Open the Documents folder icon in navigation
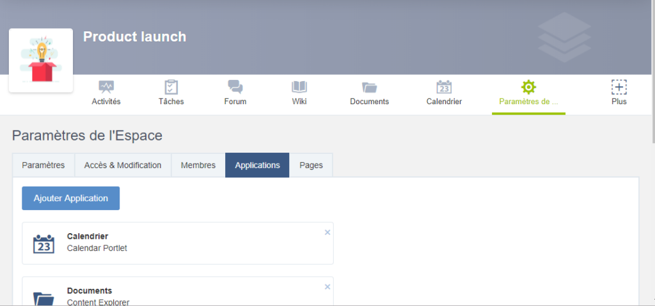This screenshot has height=306, width=655. coord(369,87)
